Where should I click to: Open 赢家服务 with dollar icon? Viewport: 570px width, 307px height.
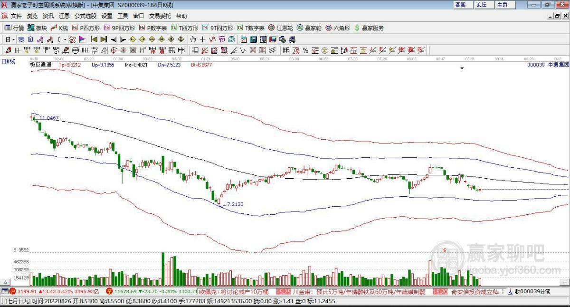click(x=369, y=28)
